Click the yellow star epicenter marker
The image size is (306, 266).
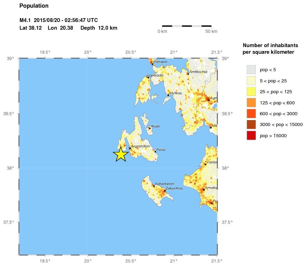121,154
